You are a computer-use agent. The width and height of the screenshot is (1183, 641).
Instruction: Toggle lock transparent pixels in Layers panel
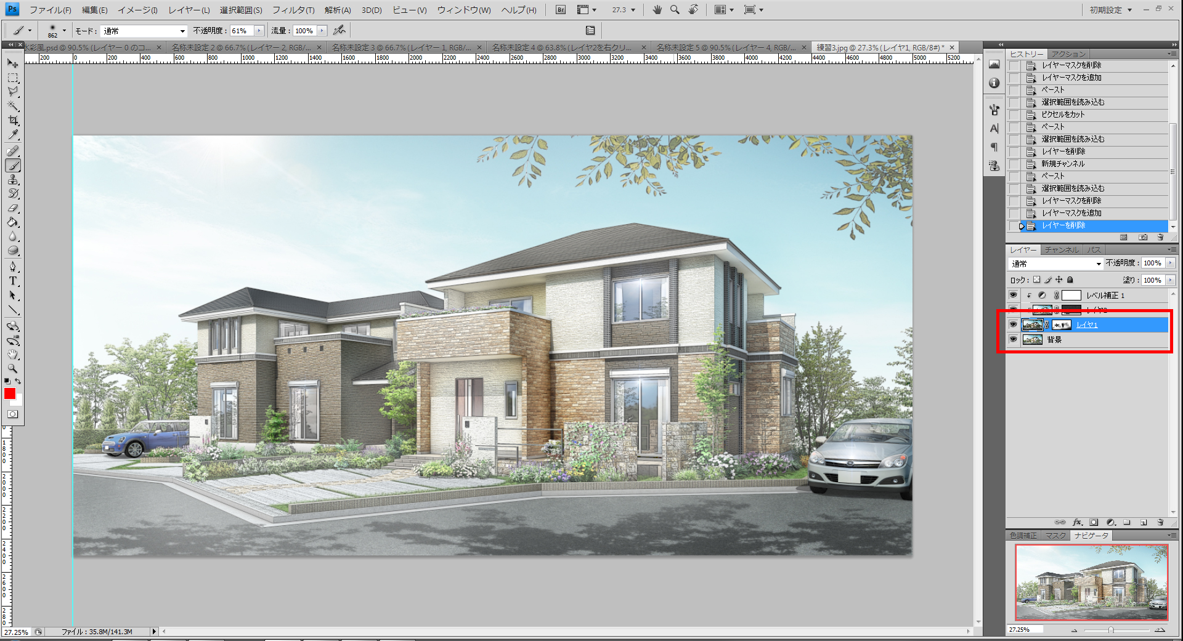[1036, 280]
